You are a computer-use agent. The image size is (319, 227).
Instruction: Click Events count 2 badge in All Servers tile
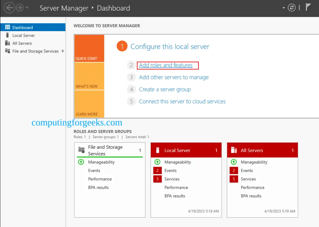pos(234,170)
